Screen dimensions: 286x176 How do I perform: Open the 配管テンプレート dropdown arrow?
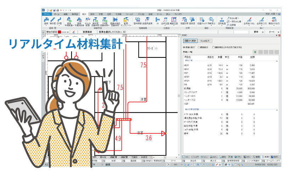131,26
